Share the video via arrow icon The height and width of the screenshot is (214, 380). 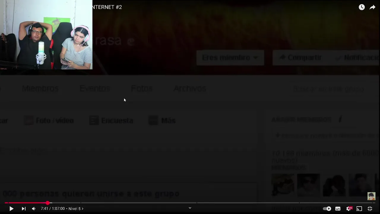[x=372, y=7]
